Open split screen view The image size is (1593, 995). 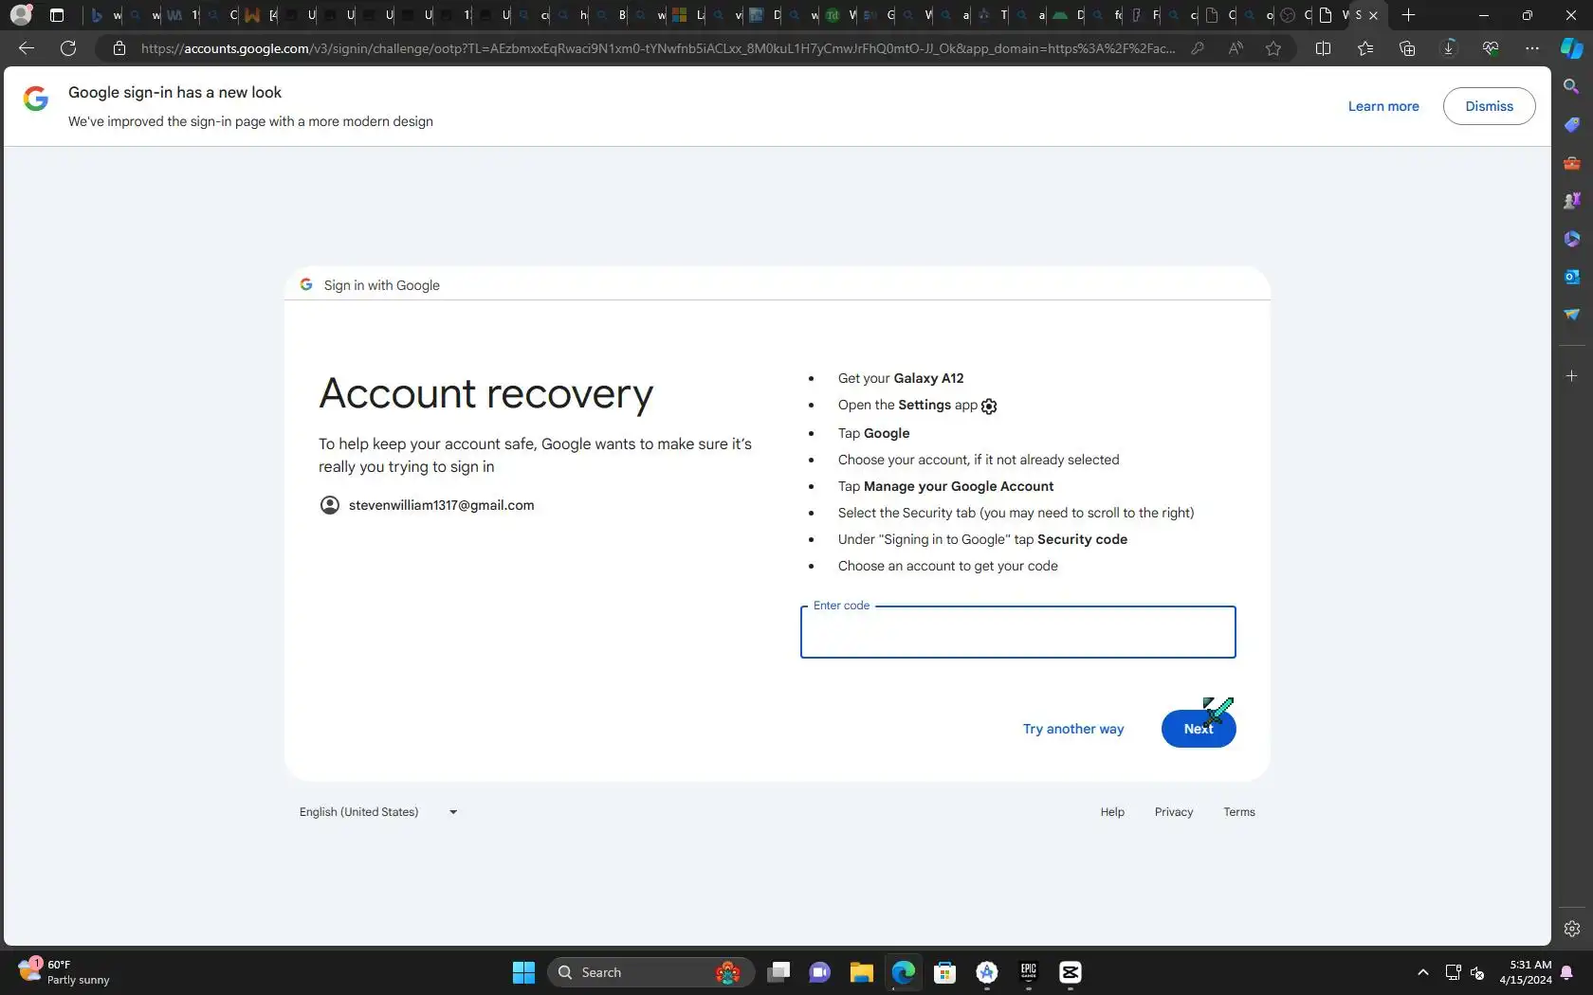[x=1324, y=48]
